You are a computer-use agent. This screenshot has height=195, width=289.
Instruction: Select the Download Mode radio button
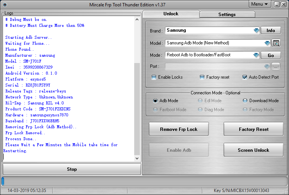(245, 101)
